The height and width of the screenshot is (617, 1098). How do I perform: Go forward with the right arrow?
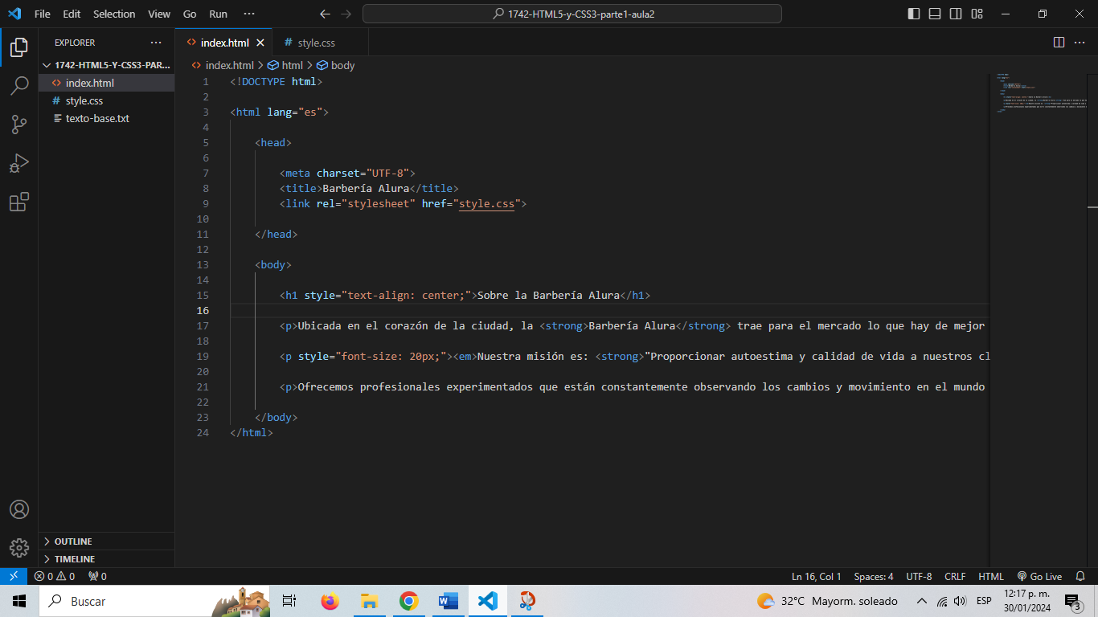coord(346,14)
